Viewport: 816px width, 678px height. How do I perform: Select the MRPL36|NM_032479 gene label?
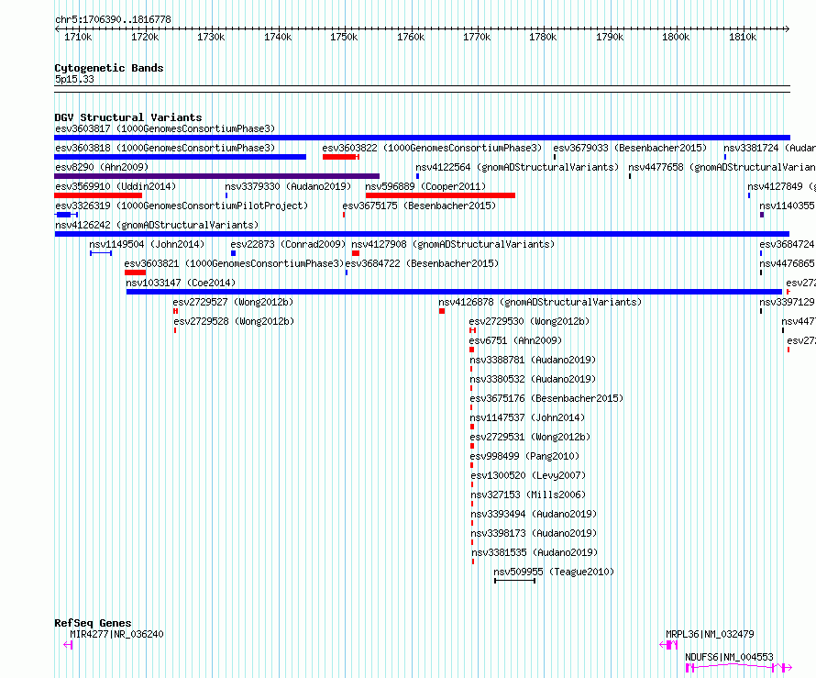pyautogui.click(x=710, y=634)
